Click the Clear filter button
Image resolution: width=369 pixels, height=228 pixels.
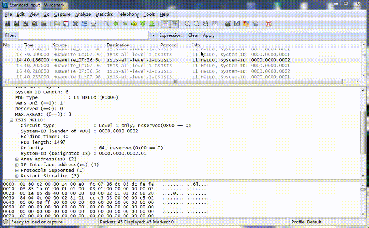[193, 35]
